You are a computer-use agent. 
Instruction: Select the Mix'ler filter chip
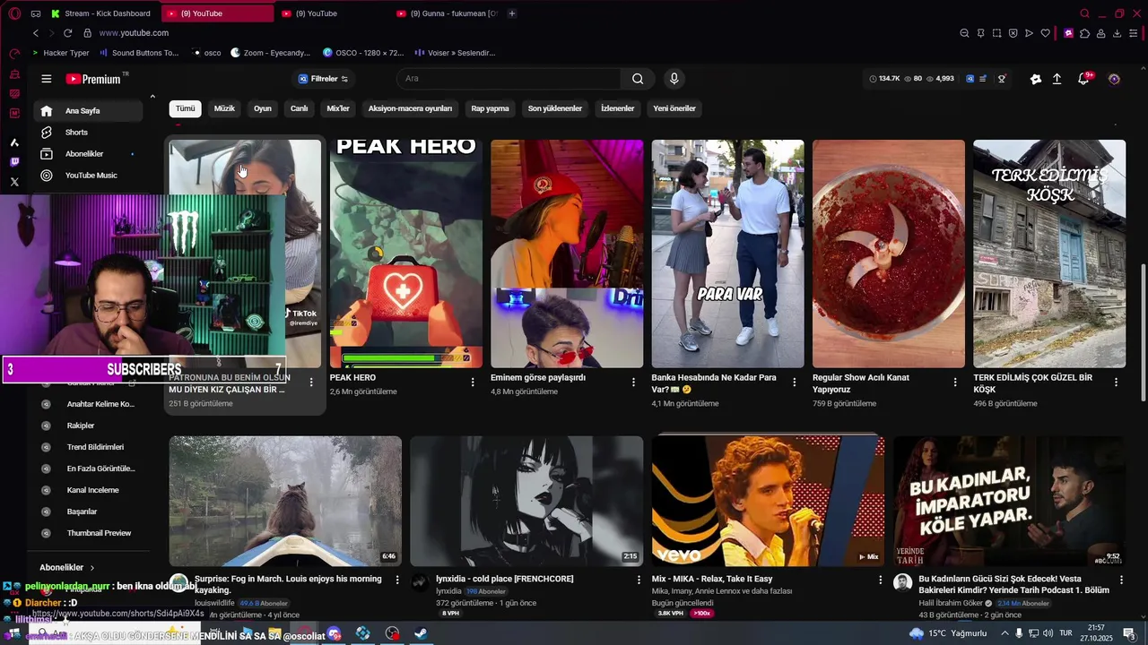click(338, 108)
